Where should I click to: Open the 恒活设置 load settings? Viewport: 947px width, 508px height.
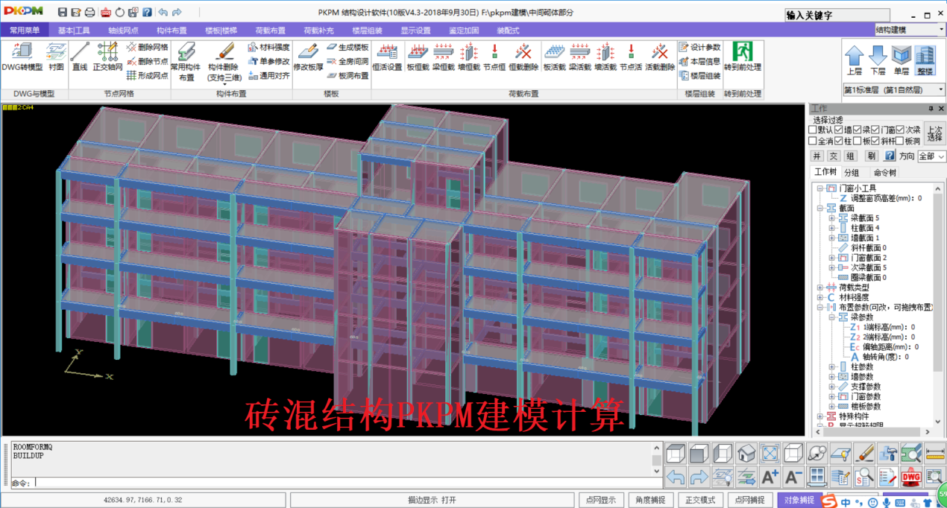(x=387, y=57)
